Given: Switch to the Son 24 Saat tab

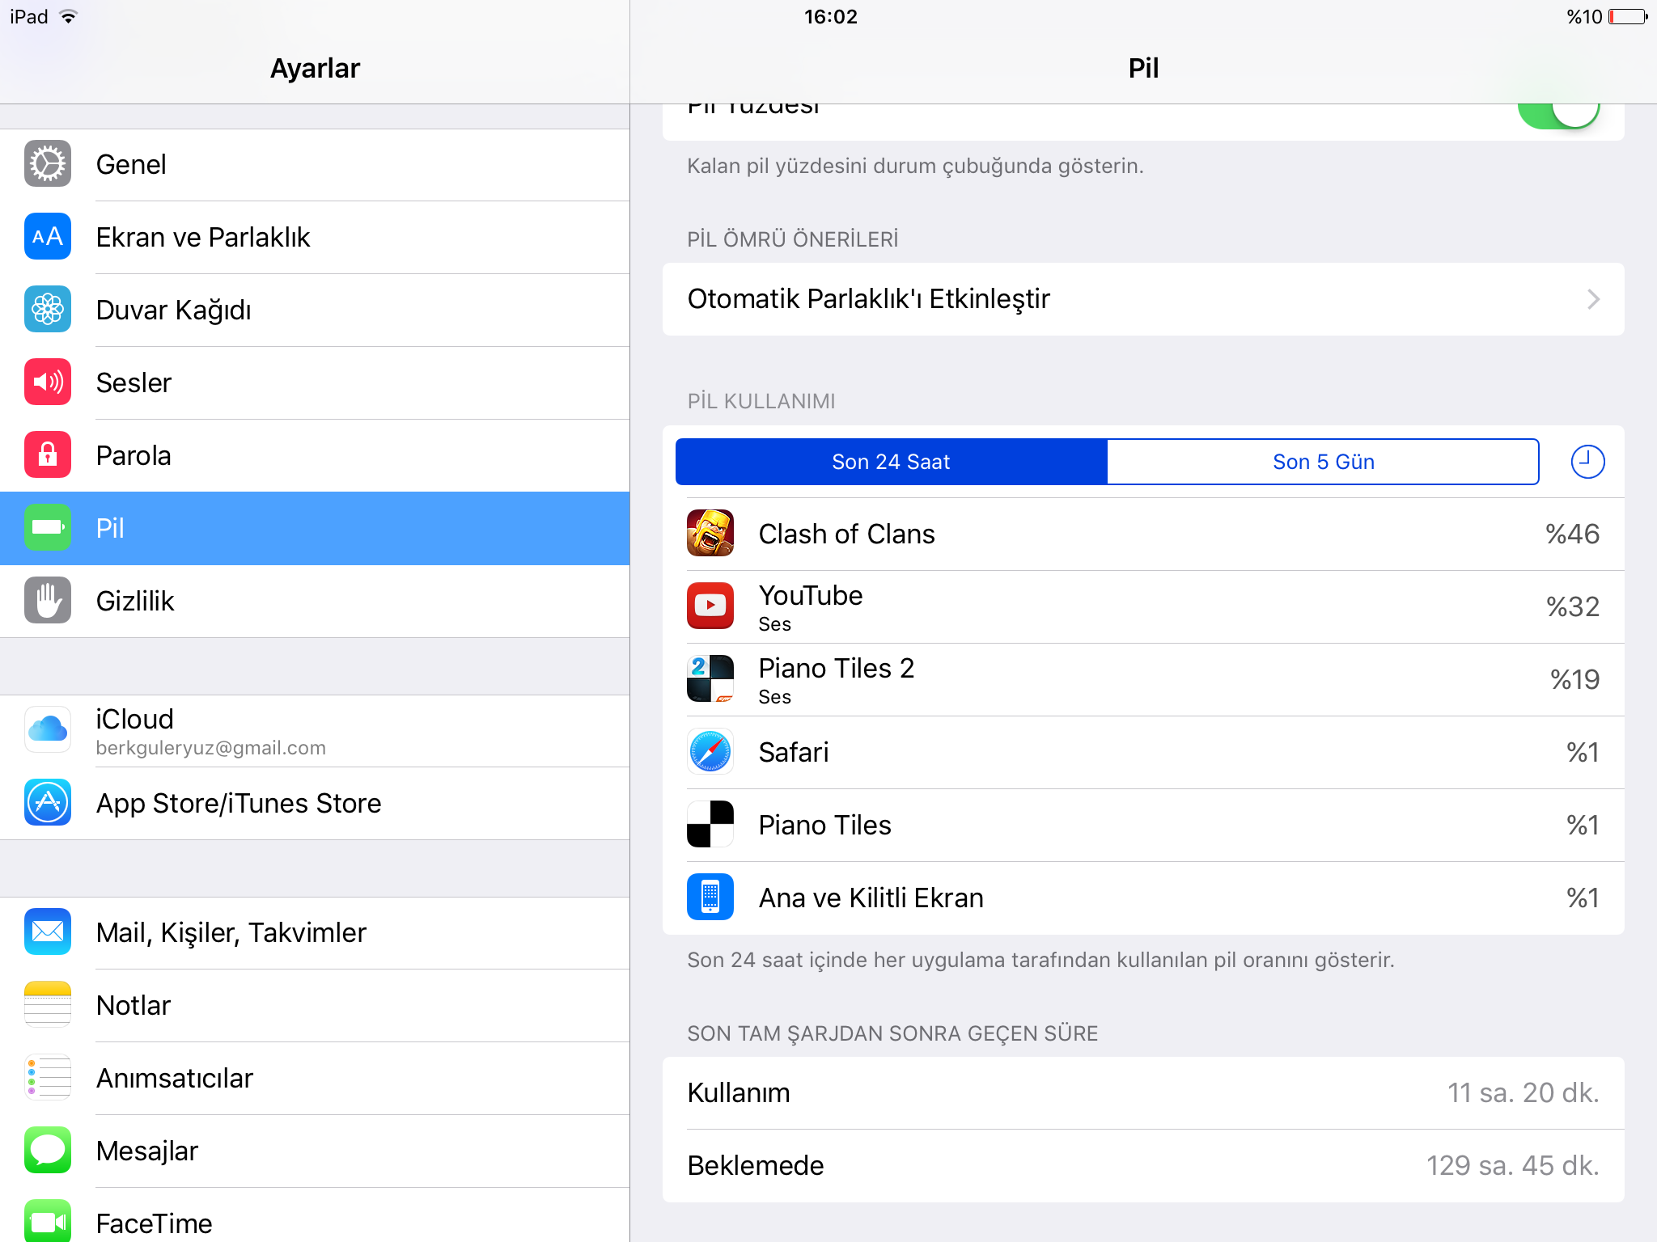Looking at the screenshot, I should coord(891,462).
